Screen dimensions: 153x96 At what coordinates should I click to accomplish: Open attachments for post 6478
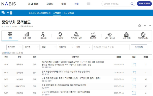[134, 73]
